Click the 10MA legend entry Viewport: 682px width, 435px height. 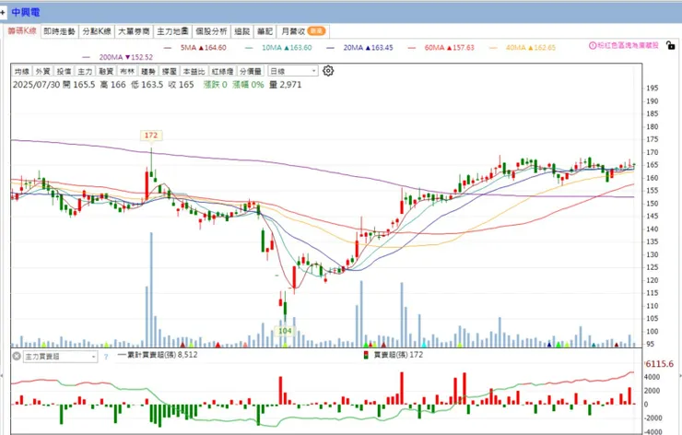(x=279, y=47)
